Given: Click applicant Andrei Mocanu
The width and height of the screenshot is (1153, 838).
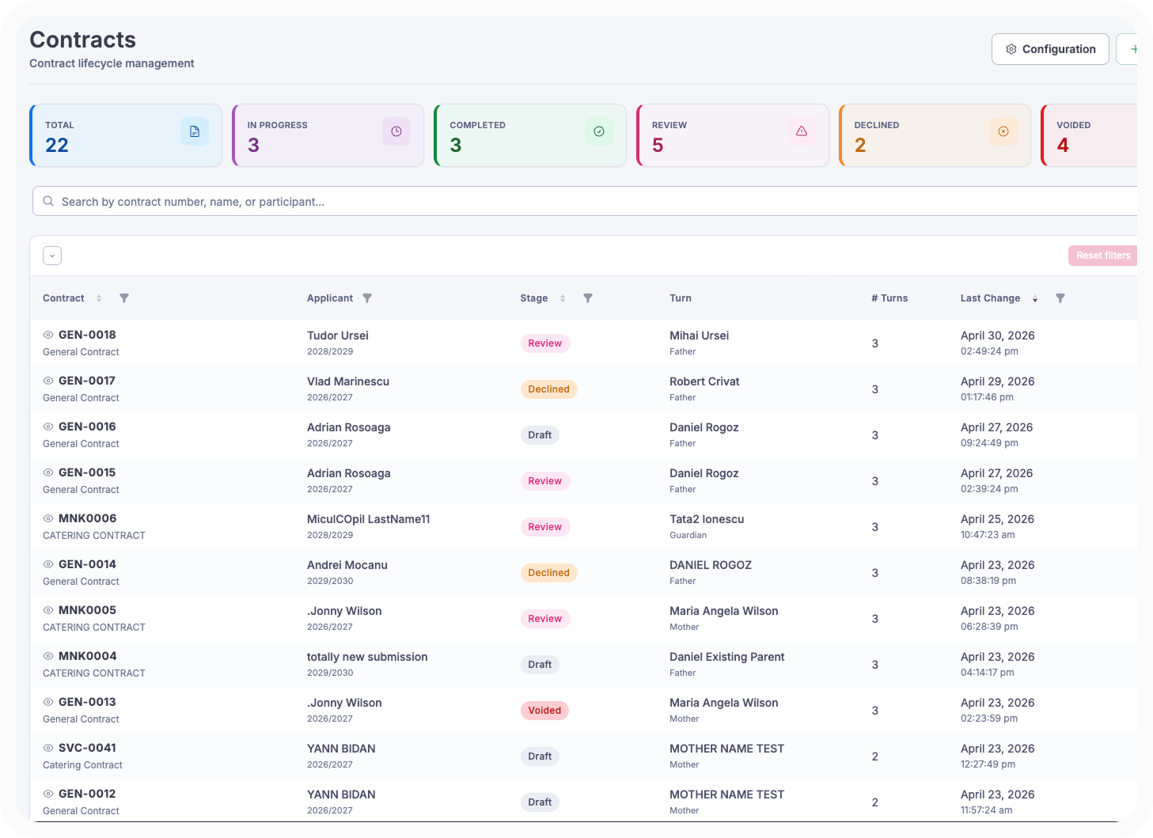Looking at the screenshot, I should click(x=347, y=565).
